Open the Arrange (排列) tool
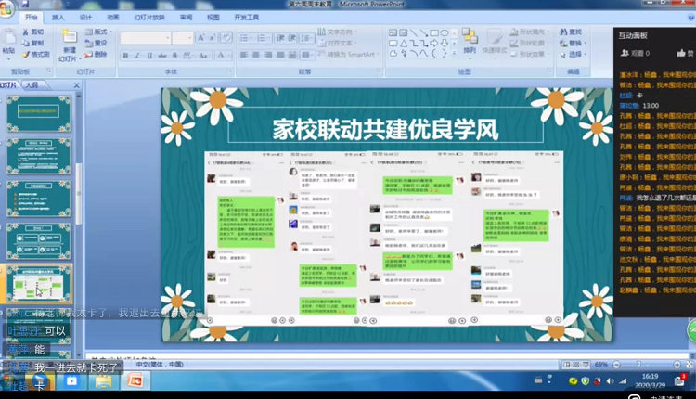The image size is (696, 399). [470, 41]
